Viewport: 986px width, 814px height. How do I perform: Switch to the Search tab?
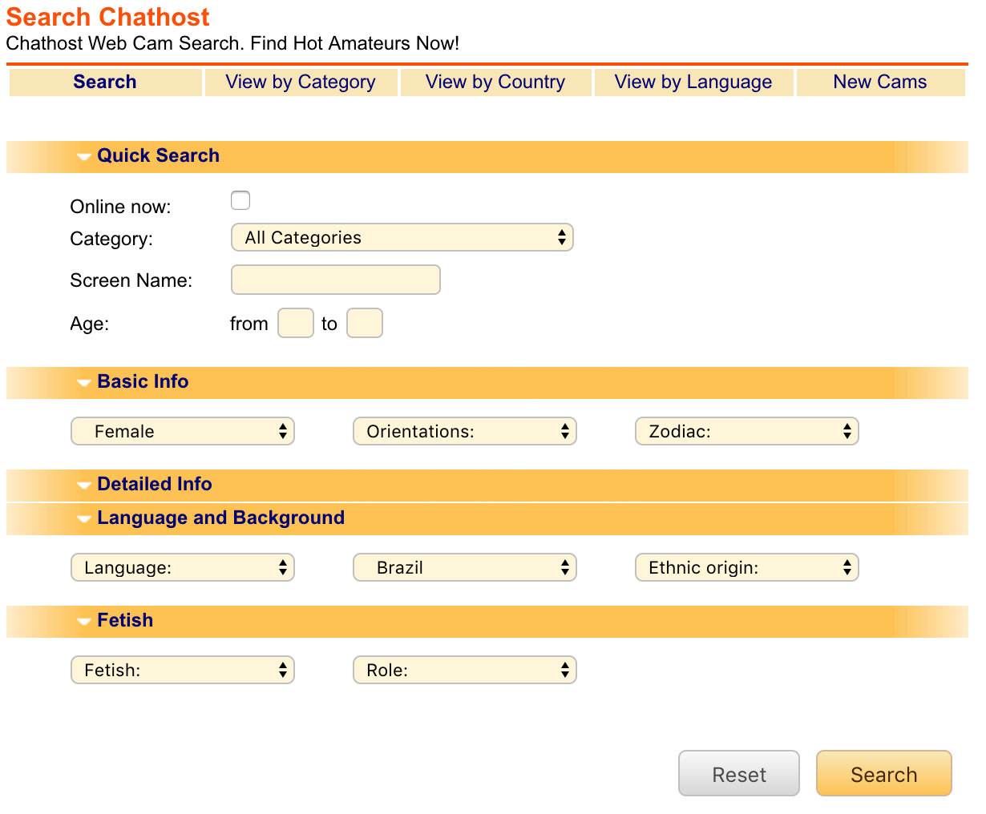click(105, 82)
